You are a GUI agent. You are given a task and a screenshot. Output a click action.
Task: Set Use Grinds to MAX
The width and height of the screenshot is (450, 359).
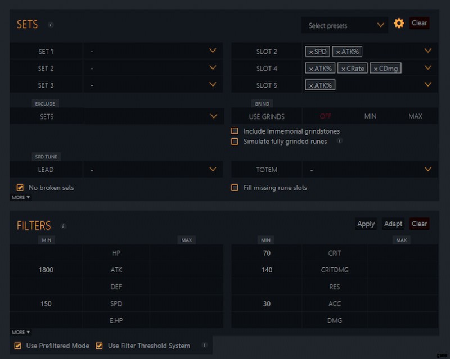click(x=415, y=116)
